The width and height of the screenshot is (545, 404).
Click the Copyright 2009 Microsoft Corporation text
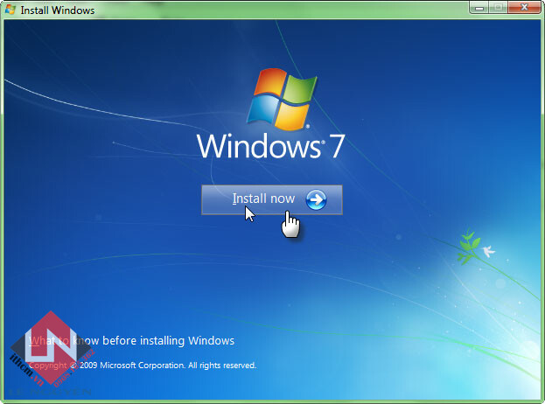pos(143,366)
